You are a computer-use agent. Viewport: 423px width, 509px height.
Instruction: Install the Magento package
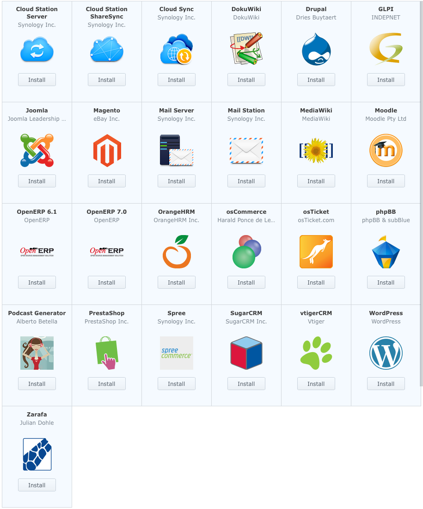[107, 181]
